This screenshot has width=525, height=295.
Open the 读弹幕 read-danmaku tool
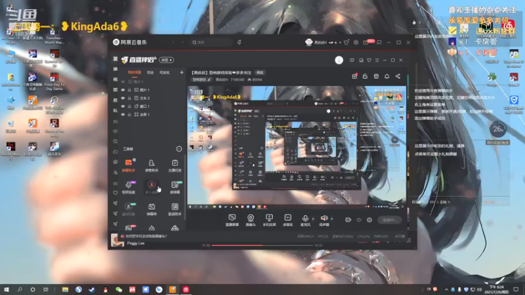coord(175,187)
